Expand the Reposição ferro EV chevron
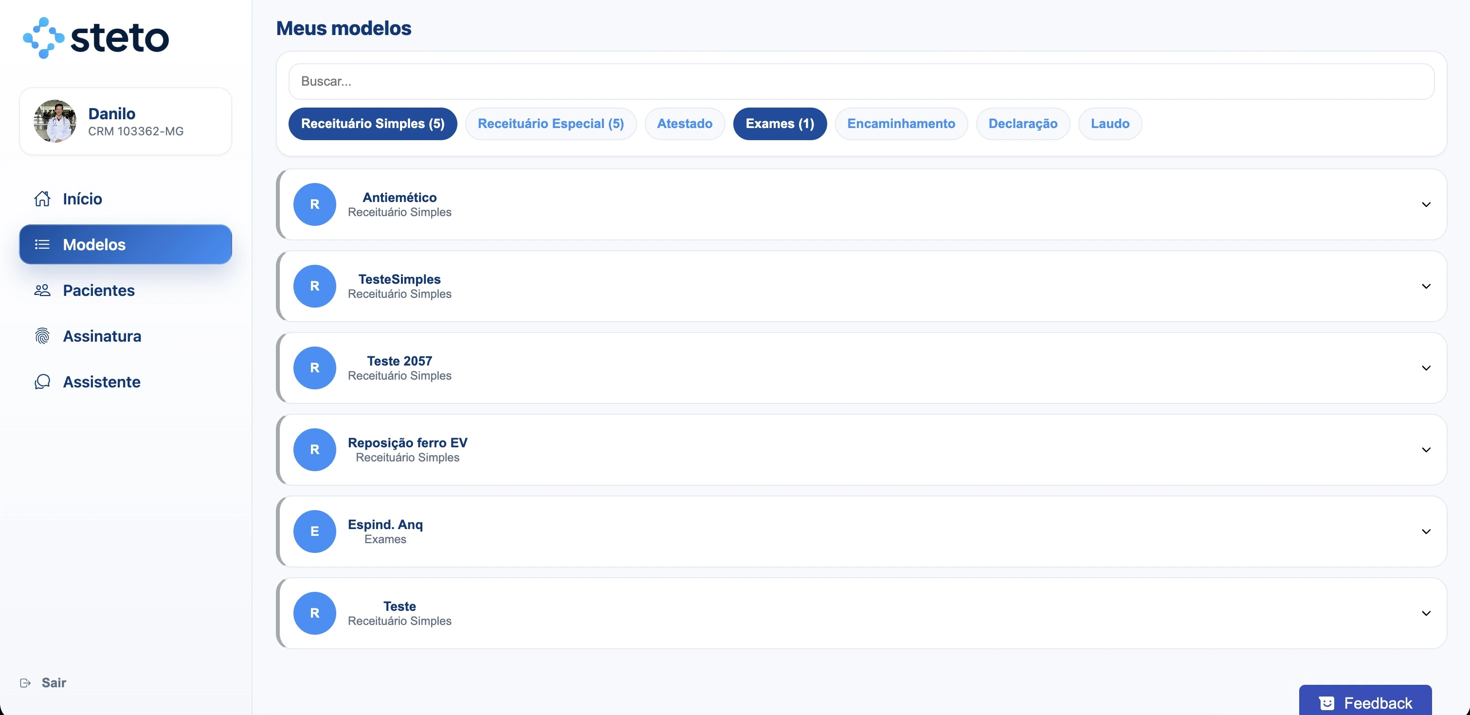This screenshot has height=715, width=1470. [1426, 450]
